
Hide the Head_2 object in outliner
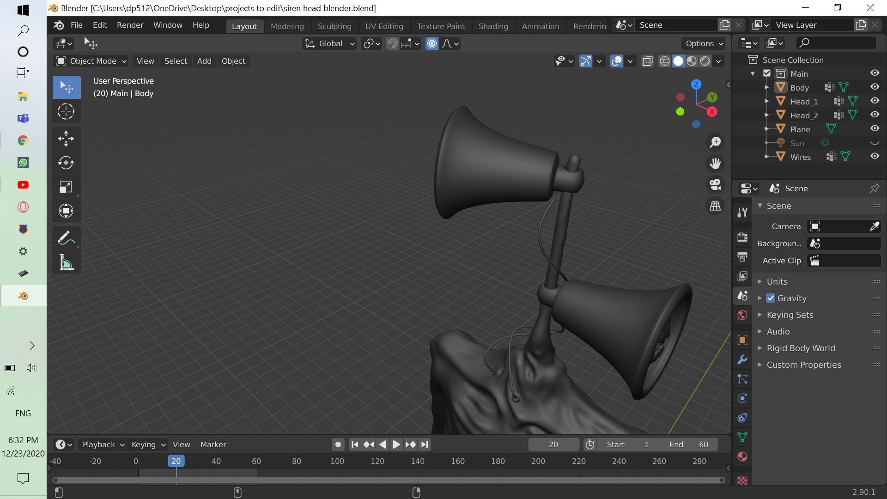[x=875, y=115]
